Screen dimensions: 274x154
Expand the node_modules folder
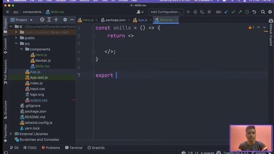16,32
